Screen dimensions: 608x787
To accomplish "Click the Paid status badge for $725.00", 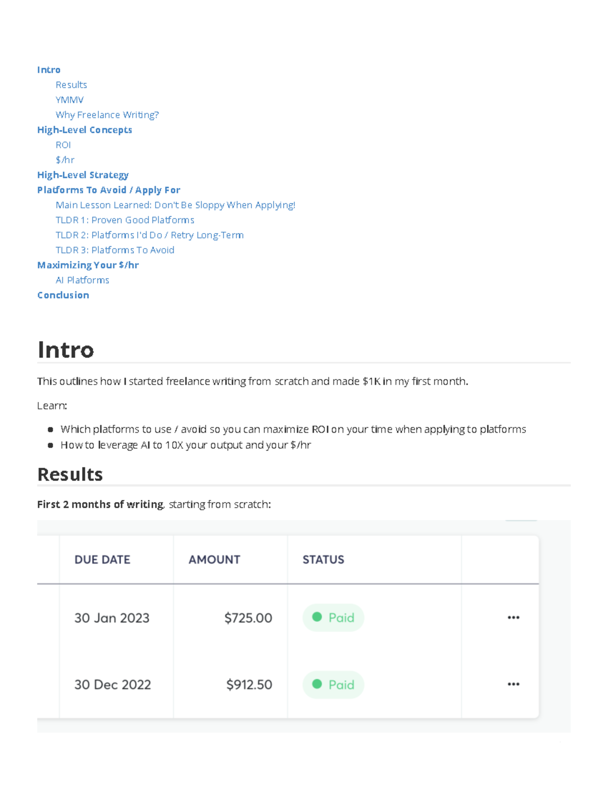I will coord(333,618).
